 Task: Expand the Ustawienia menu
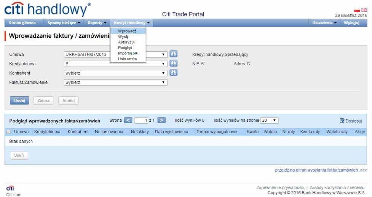click(324, 23)
